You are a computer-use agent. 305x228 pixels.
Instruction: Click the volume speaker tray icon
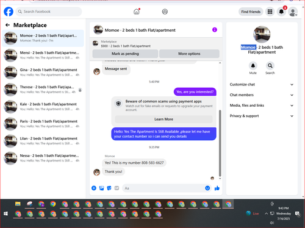click(272, 223)
